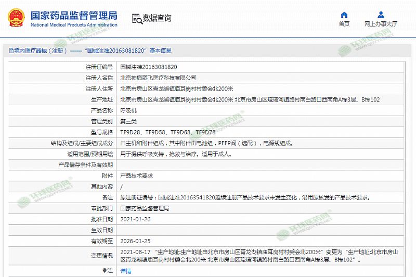Click the document icon before 境内医疗器械
The image size is (416, 277).
pos(6,51)
